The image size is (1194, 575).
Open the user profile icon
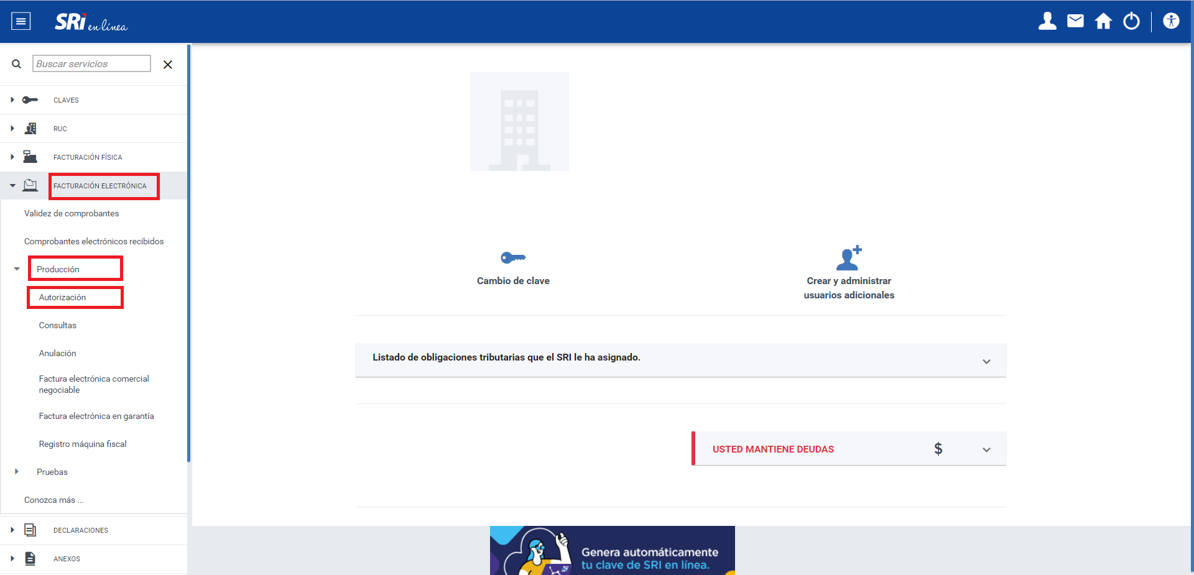pyautogui.click(x=1047, y=21)
